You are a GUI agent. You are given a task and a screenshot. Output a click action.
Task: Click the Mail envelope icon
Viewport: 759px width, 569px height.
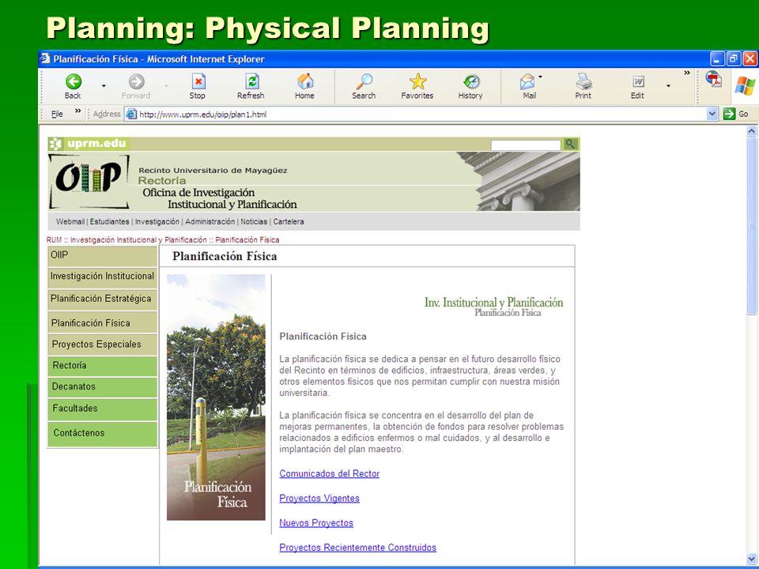click(x=527, y=81)
